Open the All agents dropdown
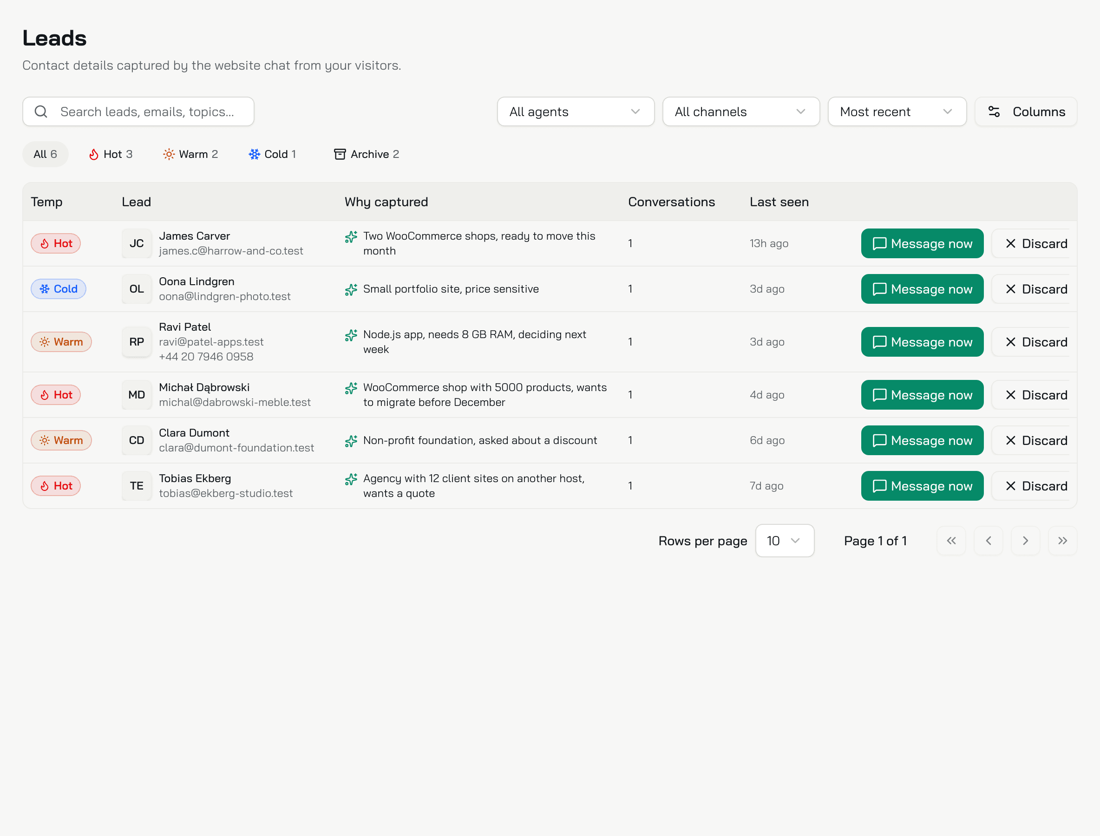 click(576, 111)
